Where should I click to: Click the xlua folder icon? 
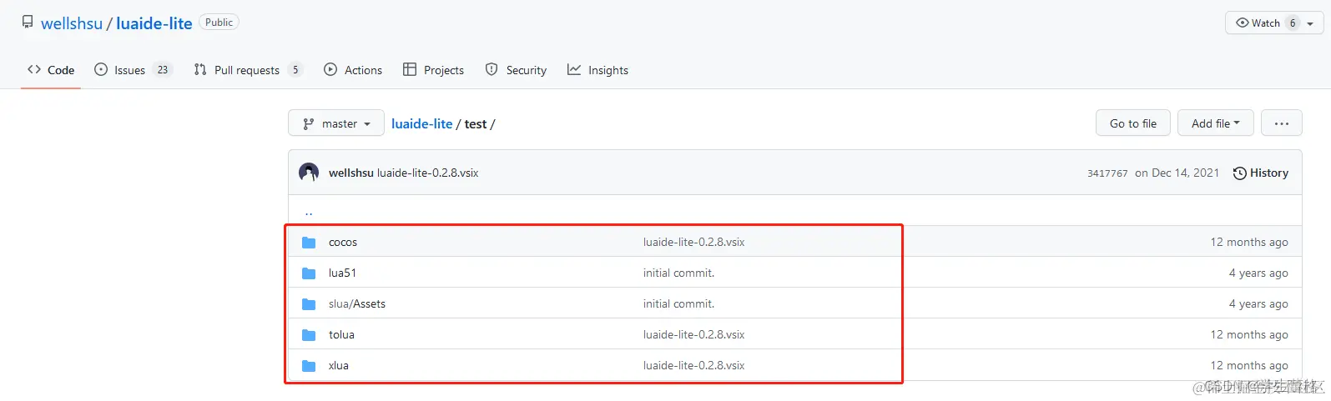pyautogui.click(x=309, y=366)
